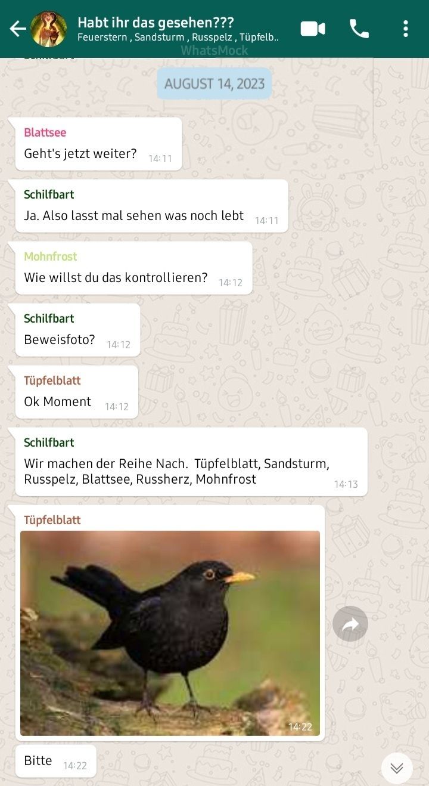The image size is (429, 786).
Task: Open the blackbird photo from Tüpfelblatt
Action: pos(170,633)
